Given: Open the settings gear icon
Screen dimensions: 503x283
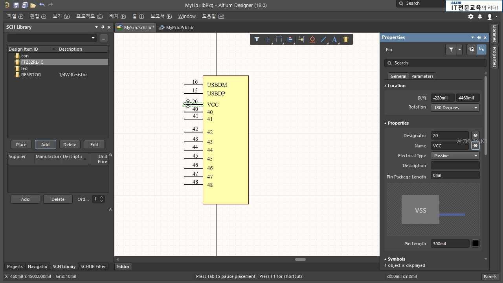Looking at the screenshot, I should point(471,17).
